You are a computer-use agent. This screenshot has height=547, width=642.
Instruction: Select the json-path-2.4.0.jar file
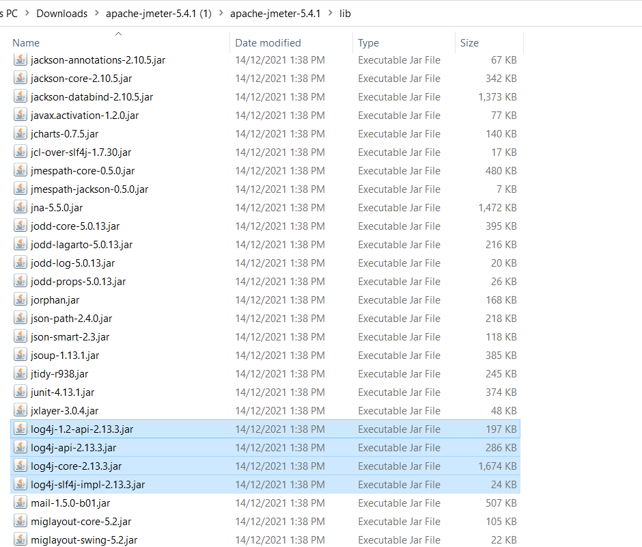75,318
